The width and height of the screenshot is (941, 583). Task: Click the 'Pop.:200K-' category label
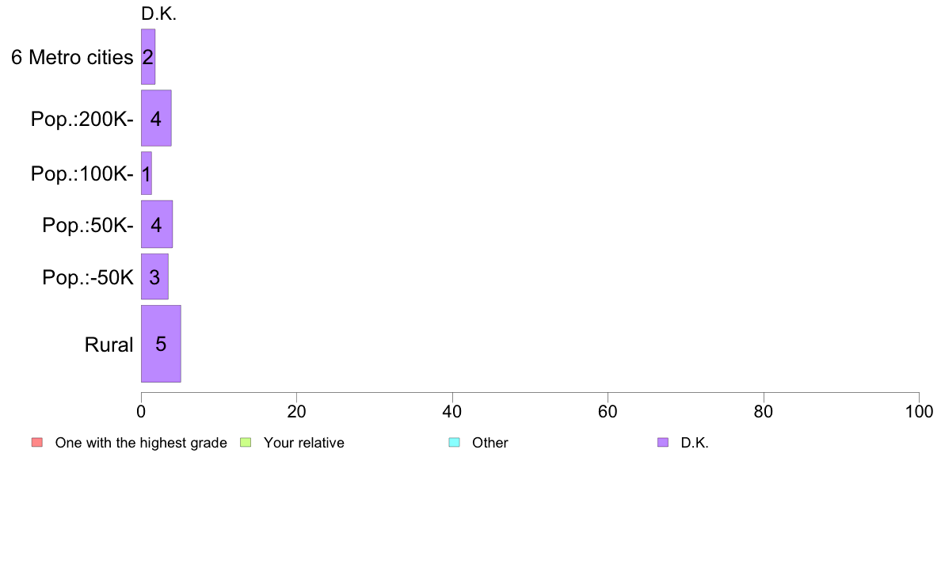82,119
